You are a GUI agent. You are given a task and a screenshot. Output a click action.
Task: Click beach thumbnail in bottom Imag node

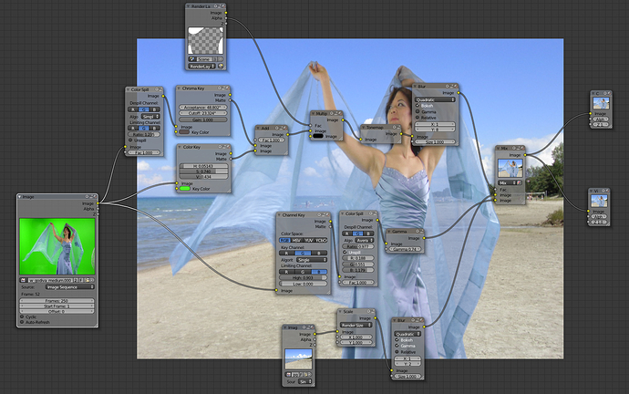point(298,359)
